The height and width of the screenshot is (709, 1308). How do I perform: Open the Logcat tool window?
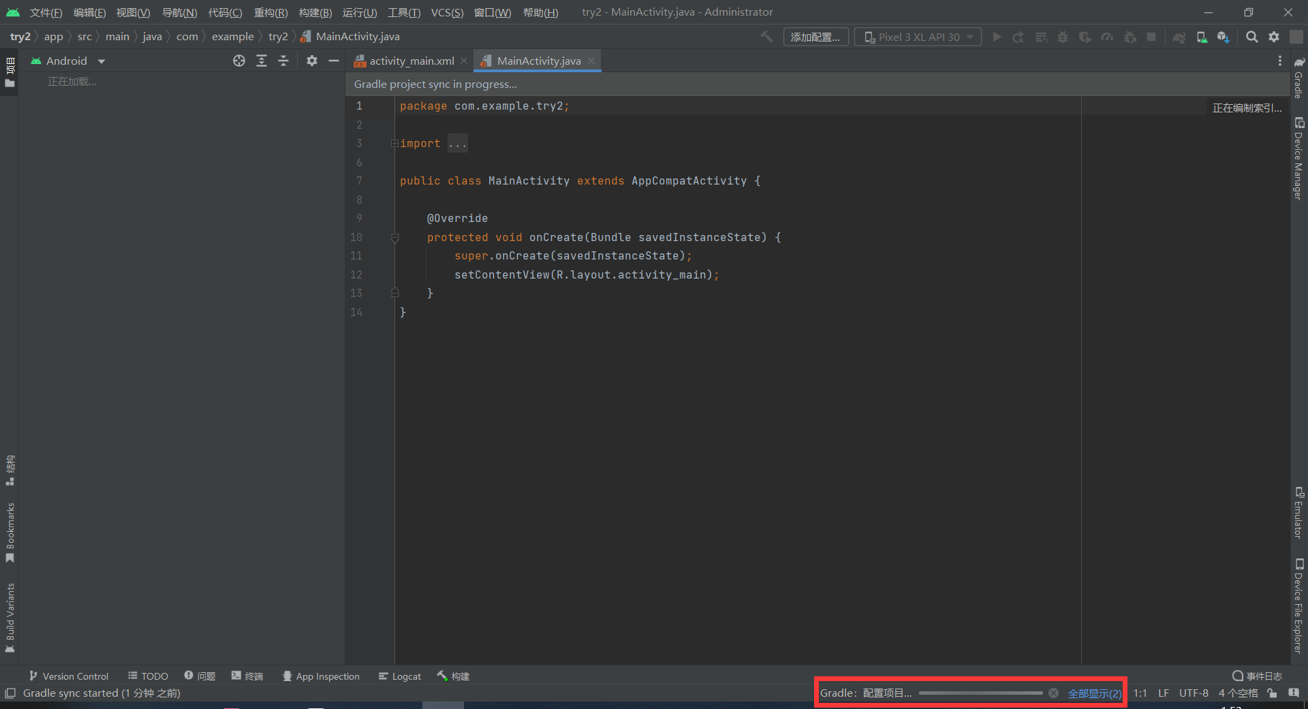(x=400, y=676)
